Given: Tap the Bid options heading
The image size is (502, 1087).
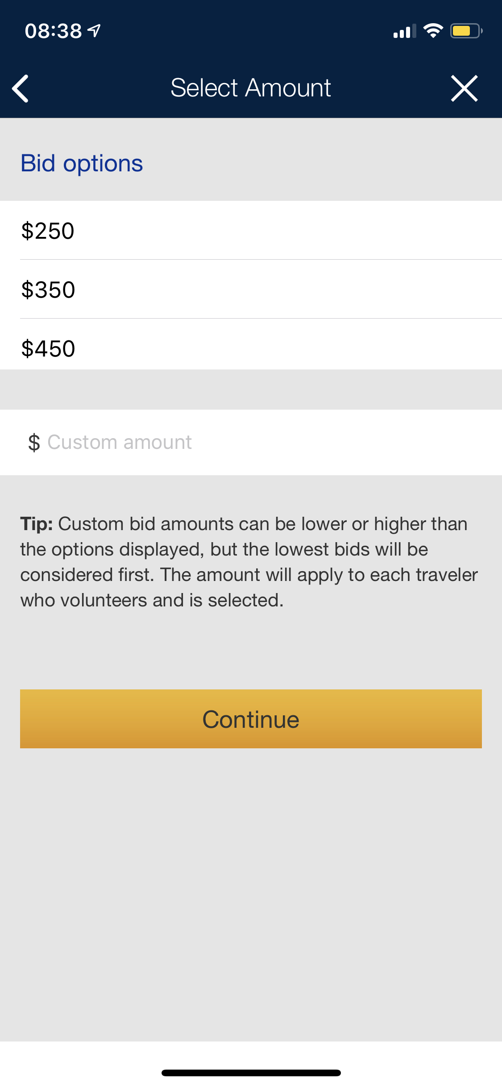Looking at the screenshot, I should [x=82, y=163].
